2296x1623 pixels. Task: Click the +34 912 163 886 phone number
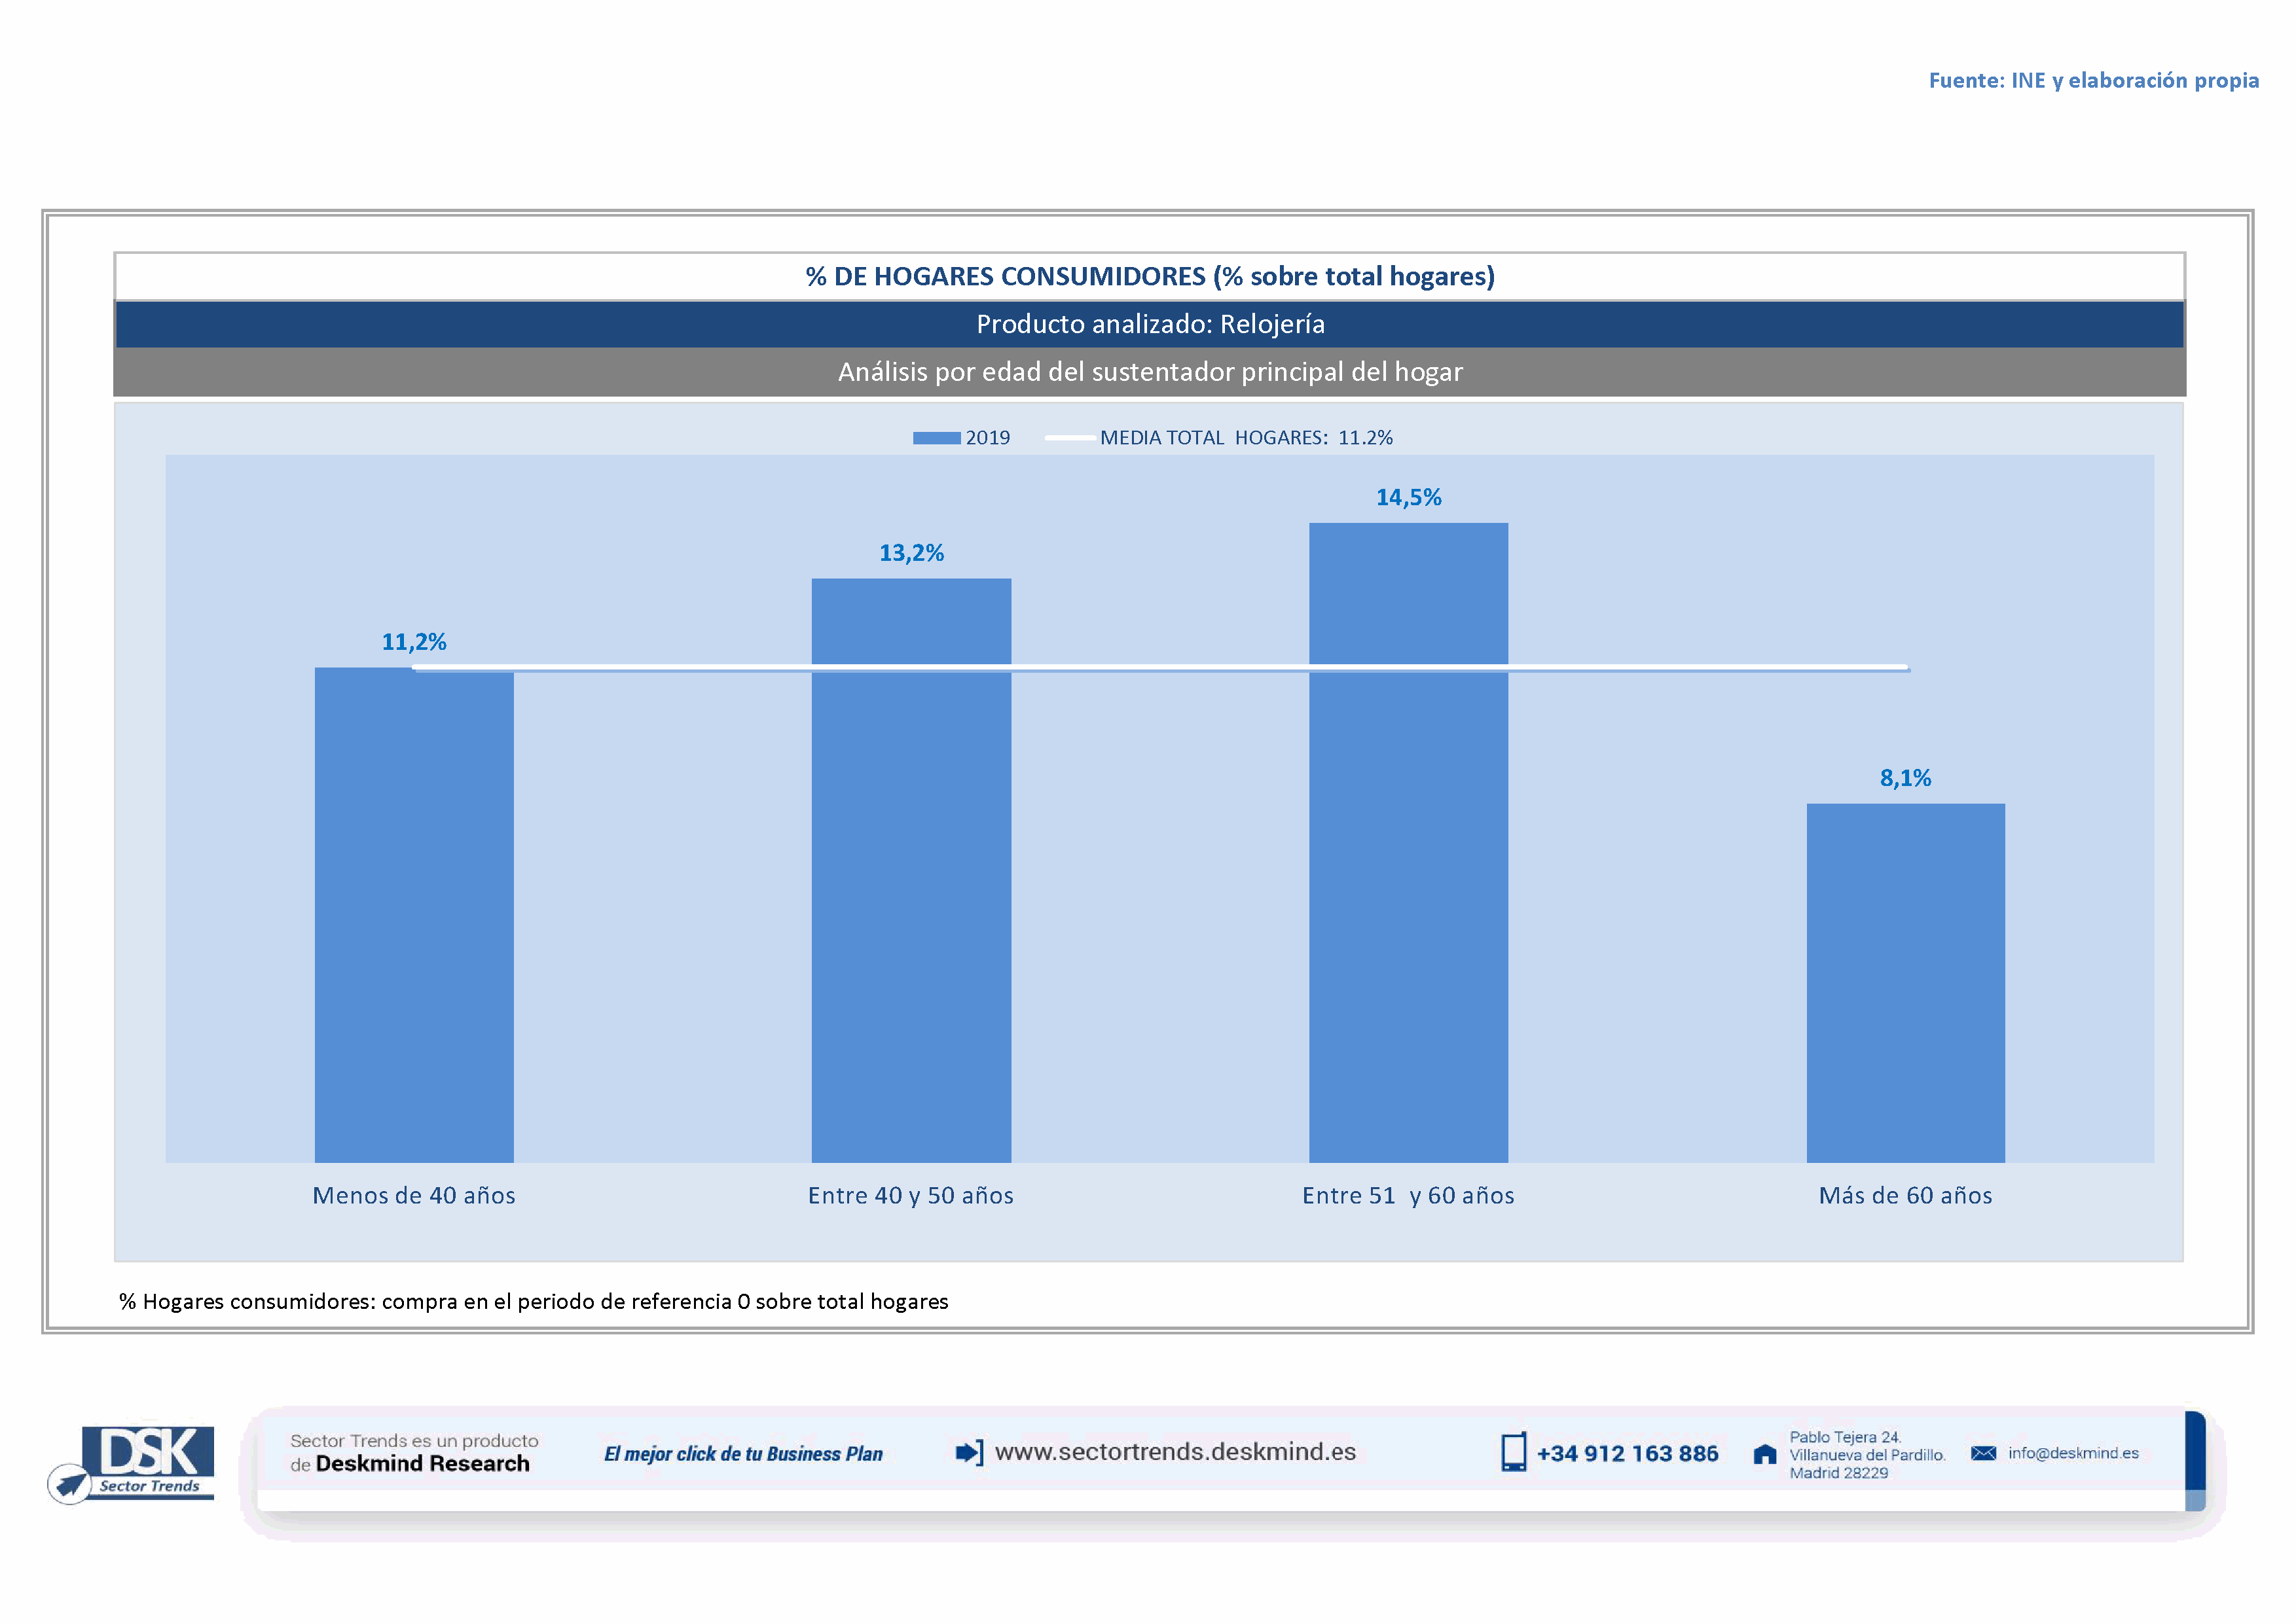pyautogui.click(x=1627, y=1454)
